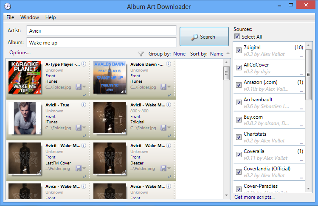
Task: Expand save options arrow for Avalon Dawn
Action: [169, 87]
